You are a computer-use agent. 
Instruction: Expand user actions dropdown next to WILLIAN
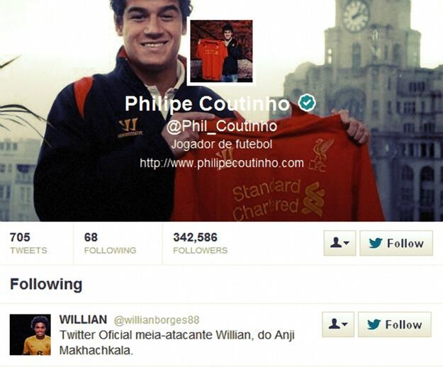click(338, 324)
